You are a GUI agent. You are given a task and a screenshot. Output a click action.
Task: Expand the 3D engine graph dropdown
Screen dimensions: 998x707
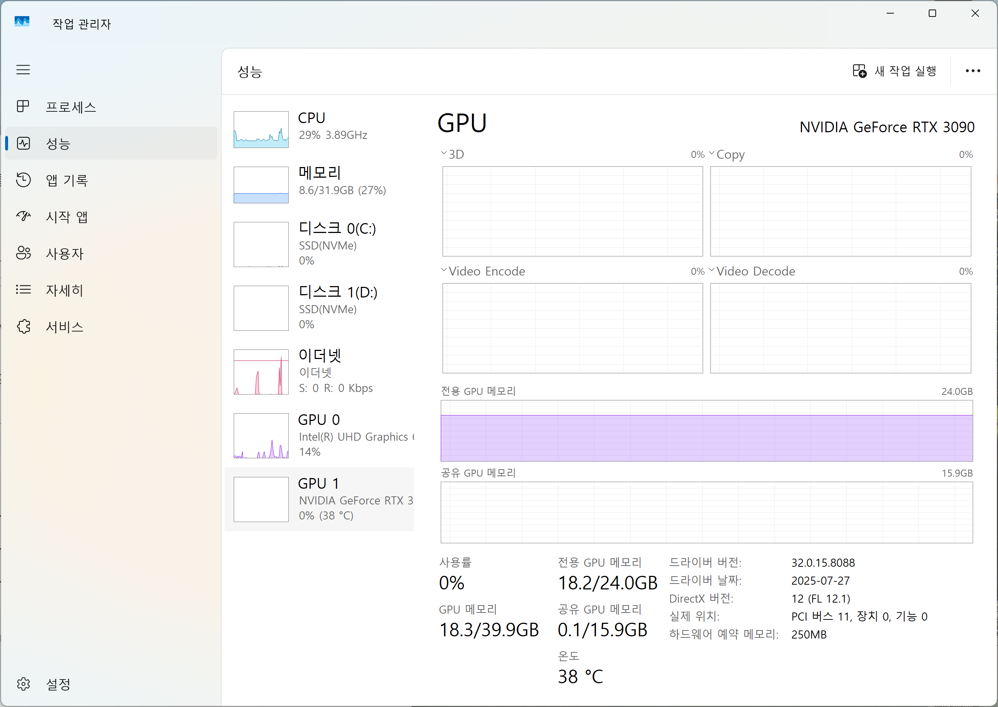point(444,153)
